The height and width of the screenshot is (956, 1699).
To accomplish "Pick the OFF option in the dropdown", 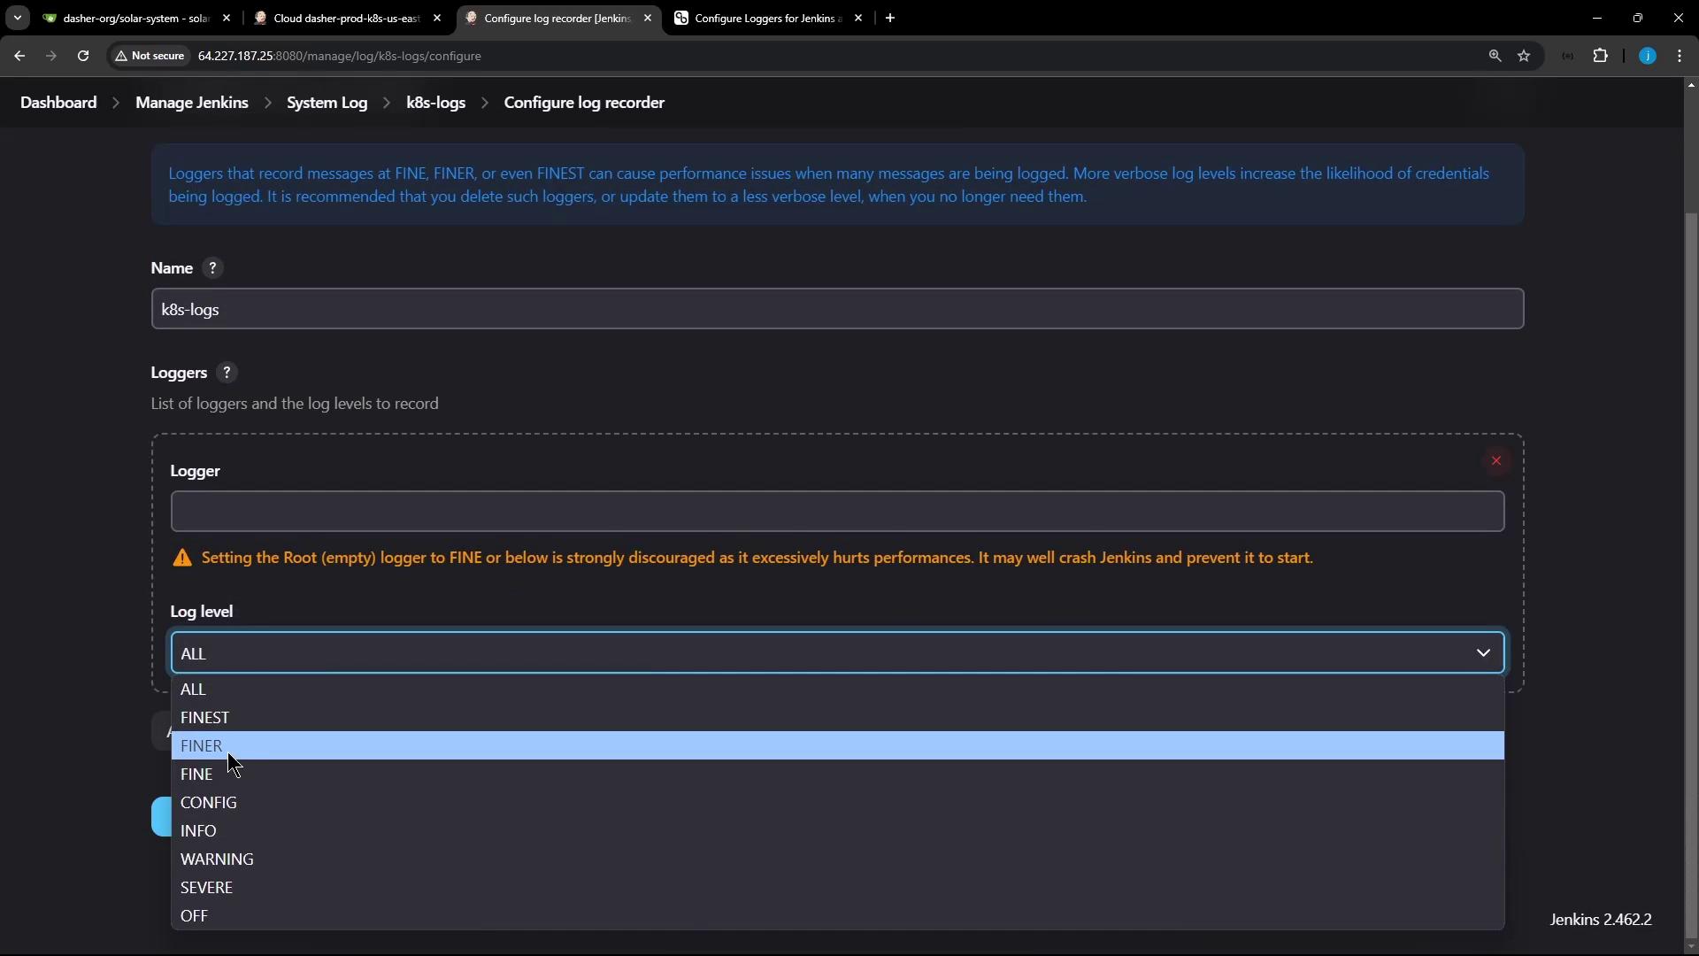I will 195,916.
